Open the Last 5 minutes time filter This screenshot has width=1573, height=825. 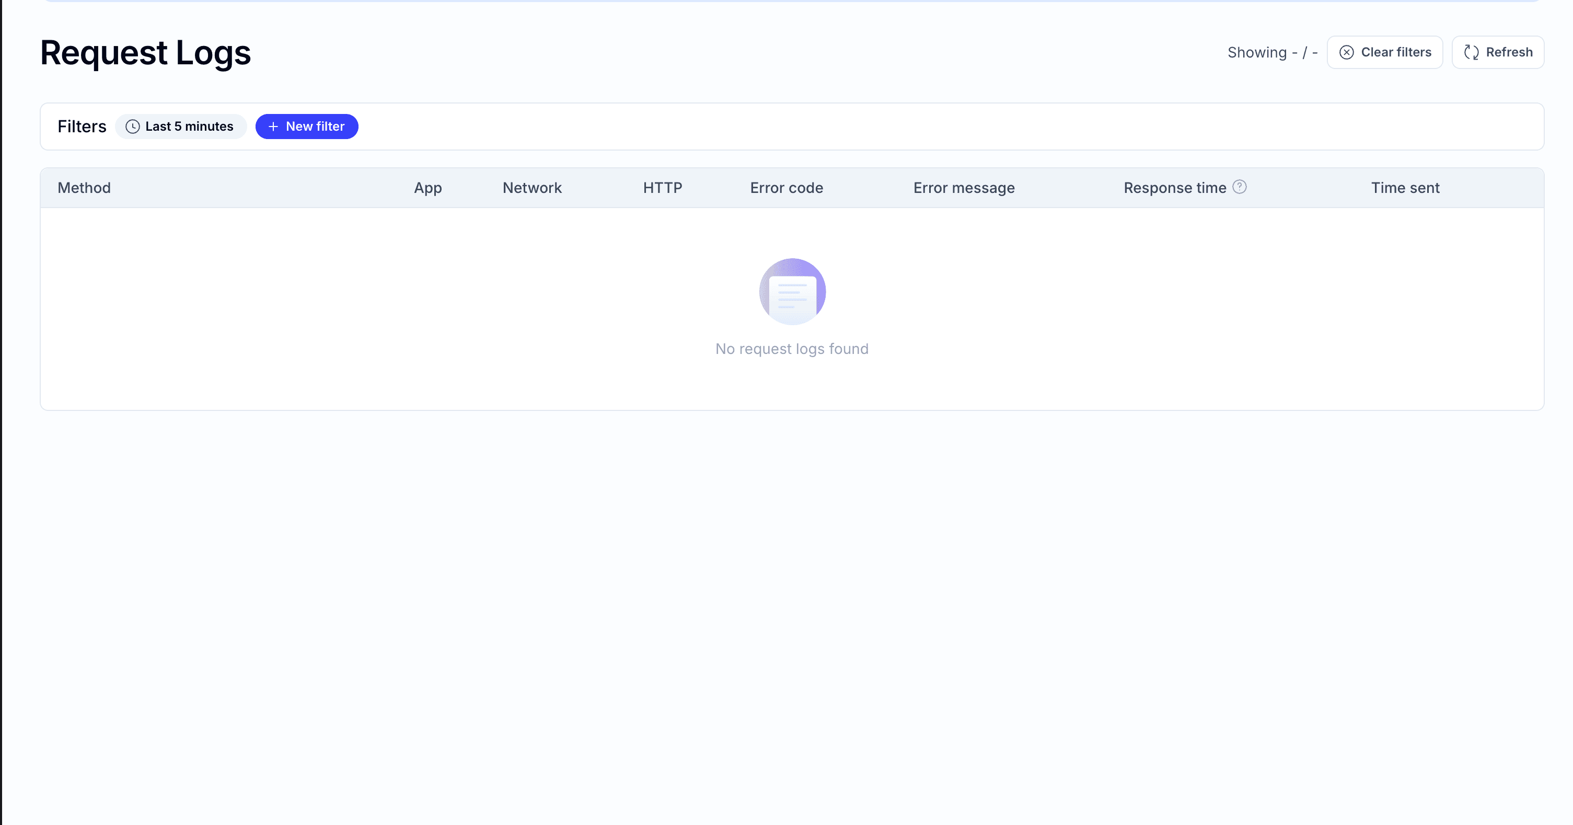click(181, 127)
